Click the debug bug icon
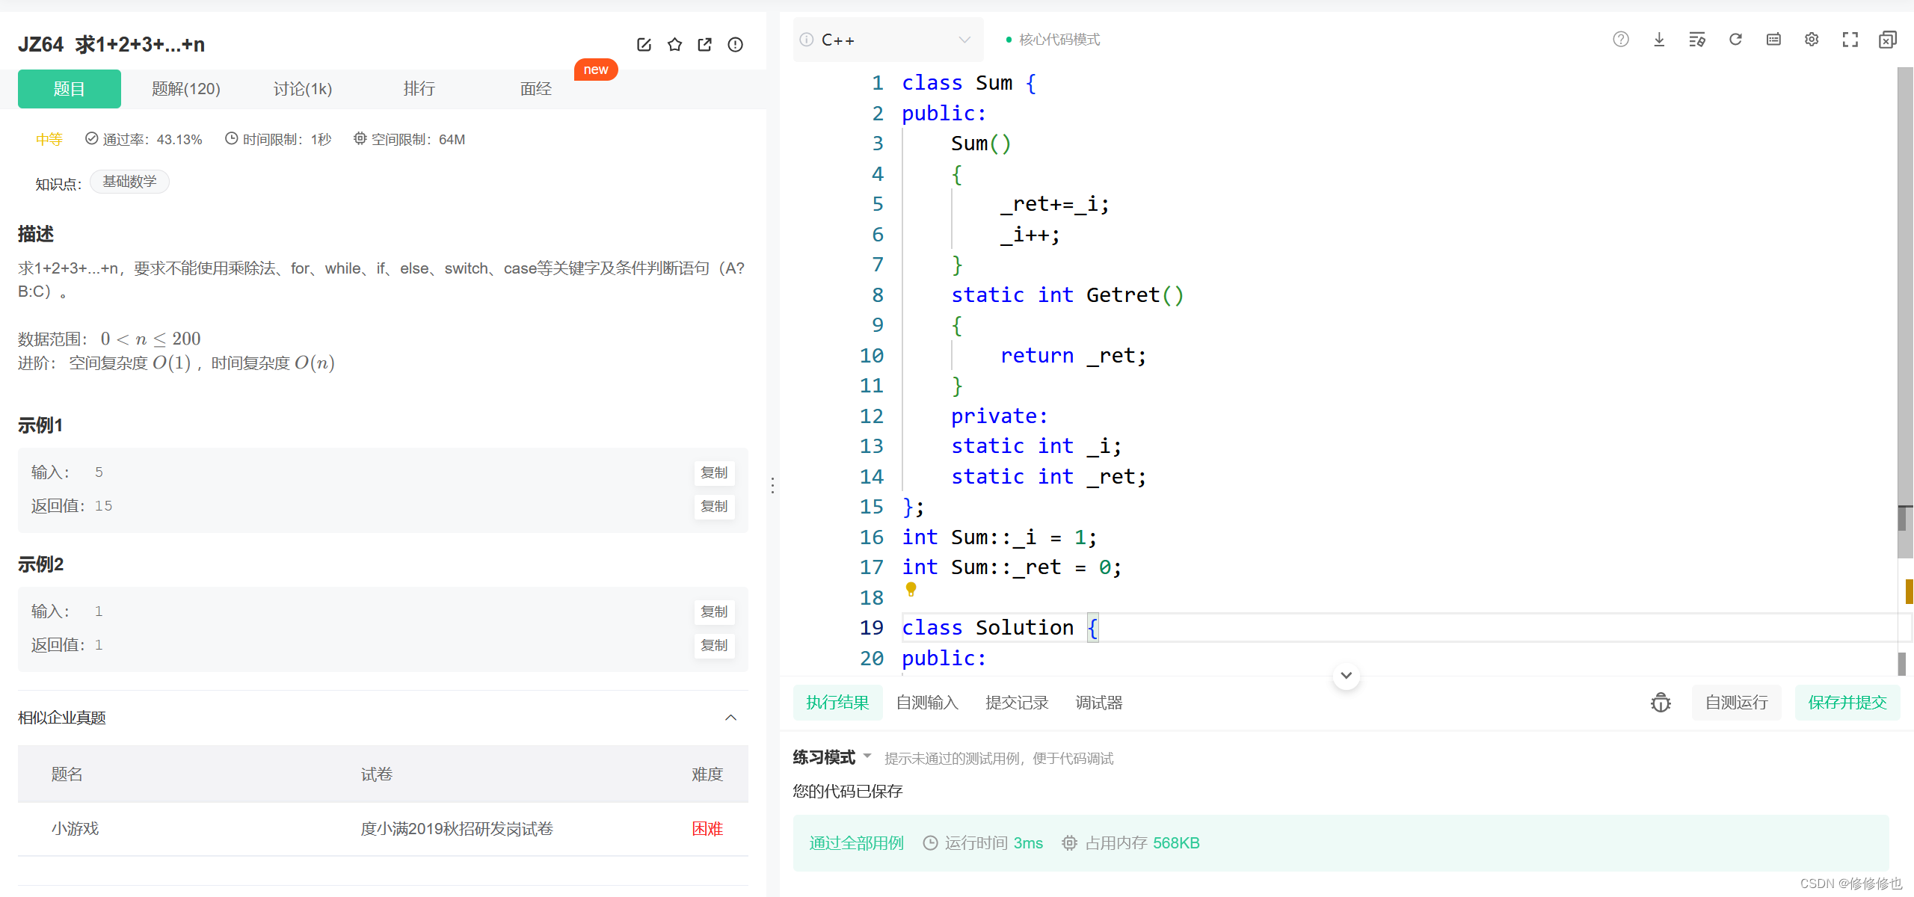Screen dimensions: 1914x897 tap(1661, 703)
